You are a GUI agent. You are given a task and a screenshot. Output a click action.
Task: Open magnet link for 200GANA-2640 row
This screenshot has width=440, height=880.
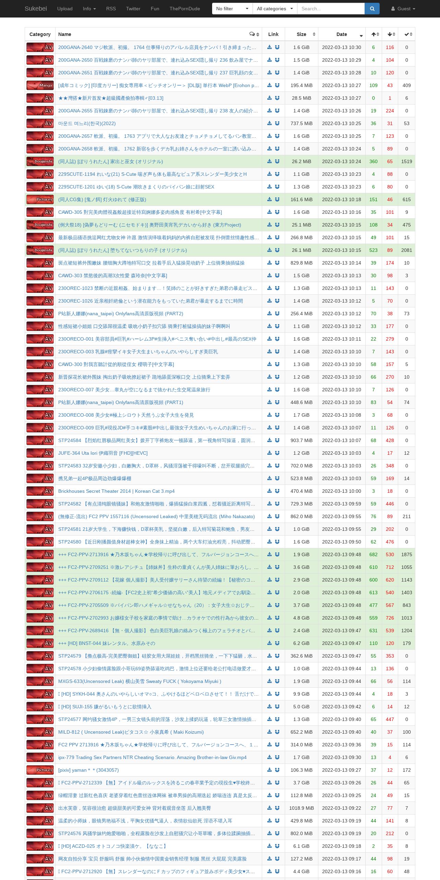pyautogui.click(x=277, y=47)
